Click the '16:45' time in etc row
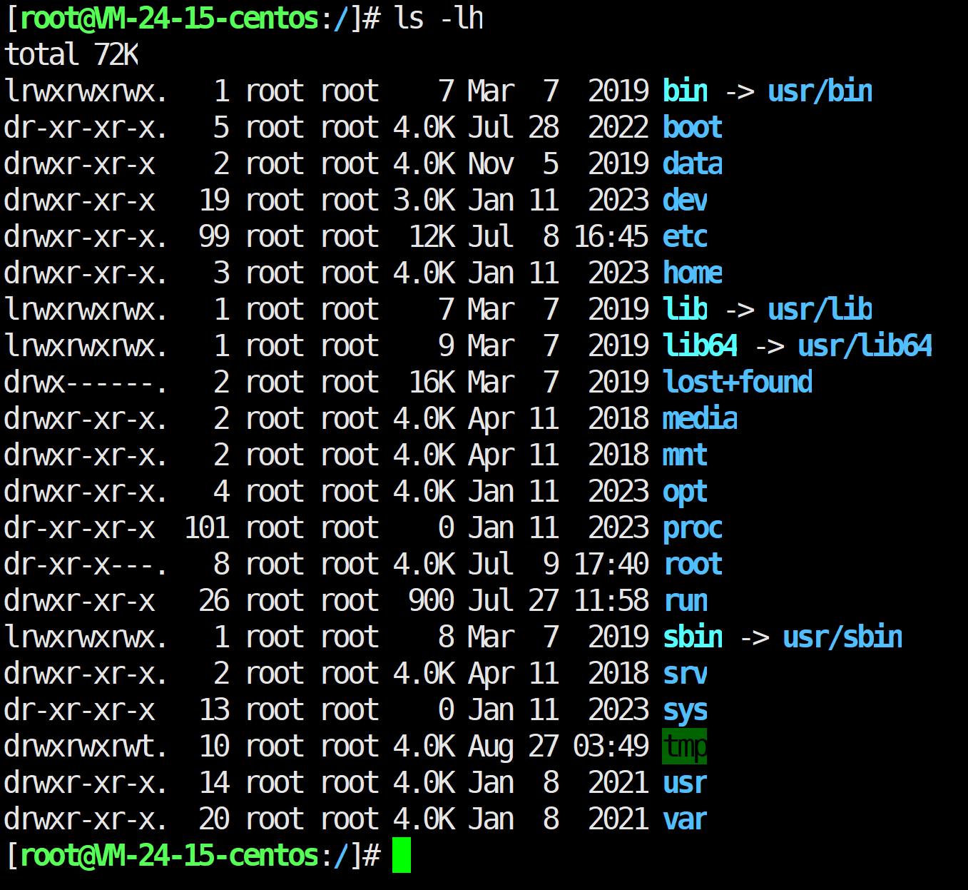968x890 pixels. 611,236
